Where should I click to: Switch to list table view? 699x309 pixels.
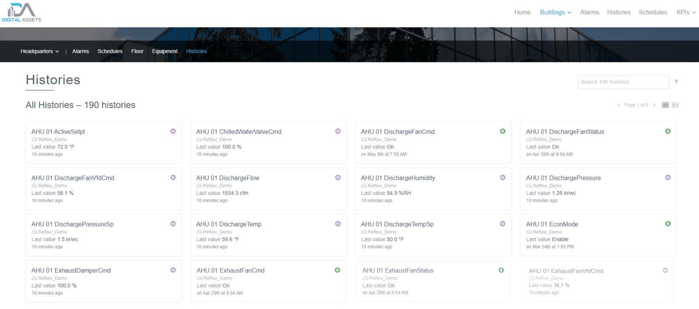675,105
